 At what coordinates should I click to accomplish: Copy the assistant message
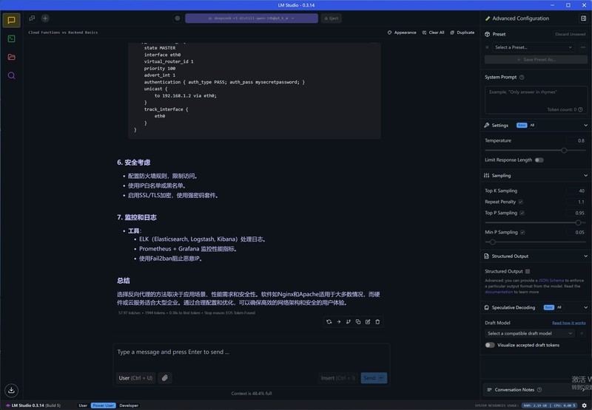[x=358, y=322]
